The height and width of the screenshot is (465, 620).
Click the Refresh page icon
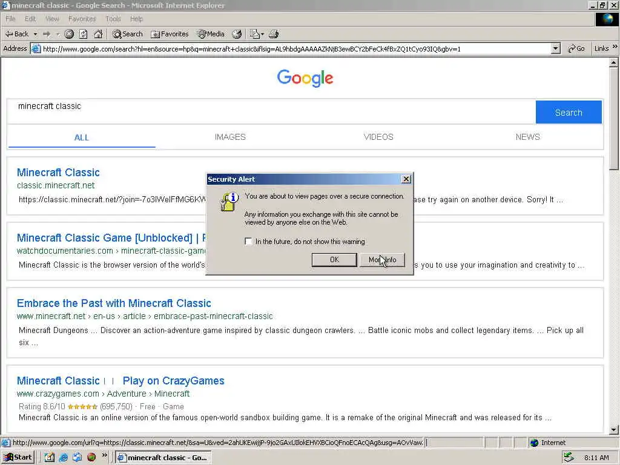[84, 35]
